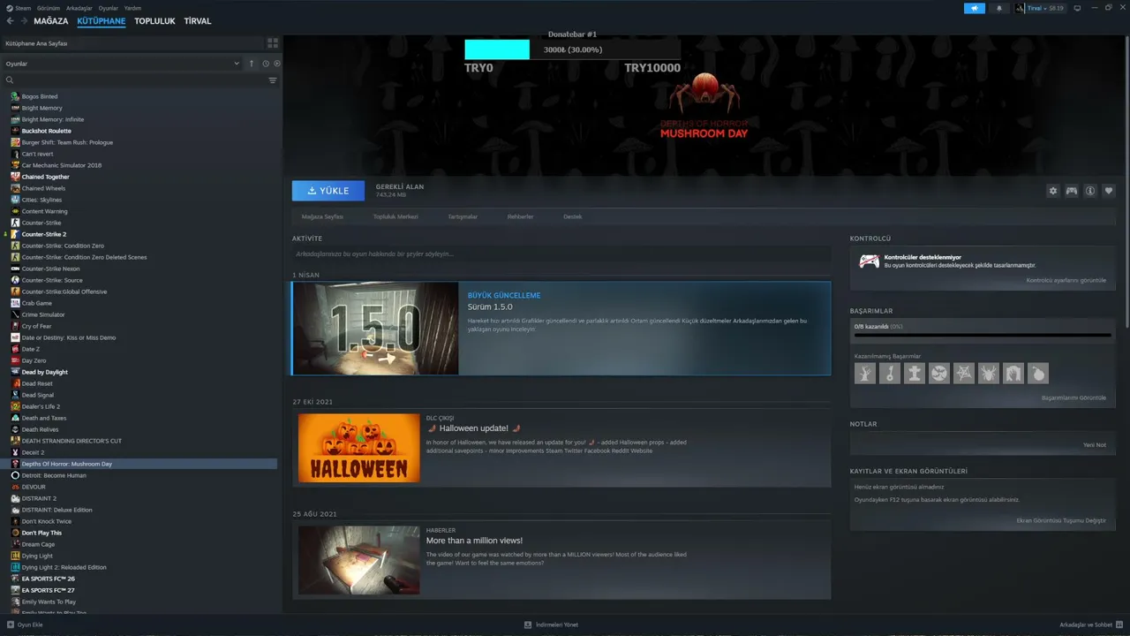The image size is (1130, 636).
Task: Click the Oyun Ekle button
Action: [25, 625]
